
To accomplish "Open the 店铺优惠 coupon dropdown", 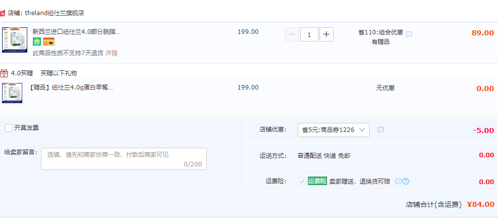I will pos(334,130).
